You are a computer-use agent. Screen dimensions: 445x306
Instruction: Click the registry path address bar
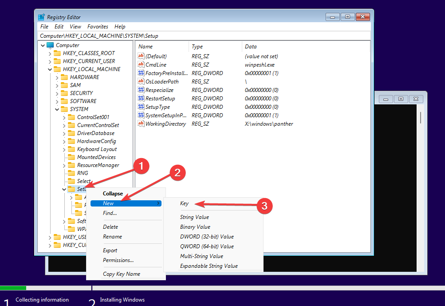click(x=204, y=36)
